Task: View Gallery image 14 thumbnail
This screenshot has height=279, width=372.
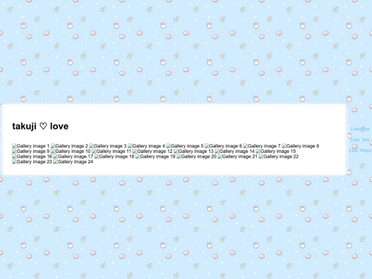Action: (235, 151)
